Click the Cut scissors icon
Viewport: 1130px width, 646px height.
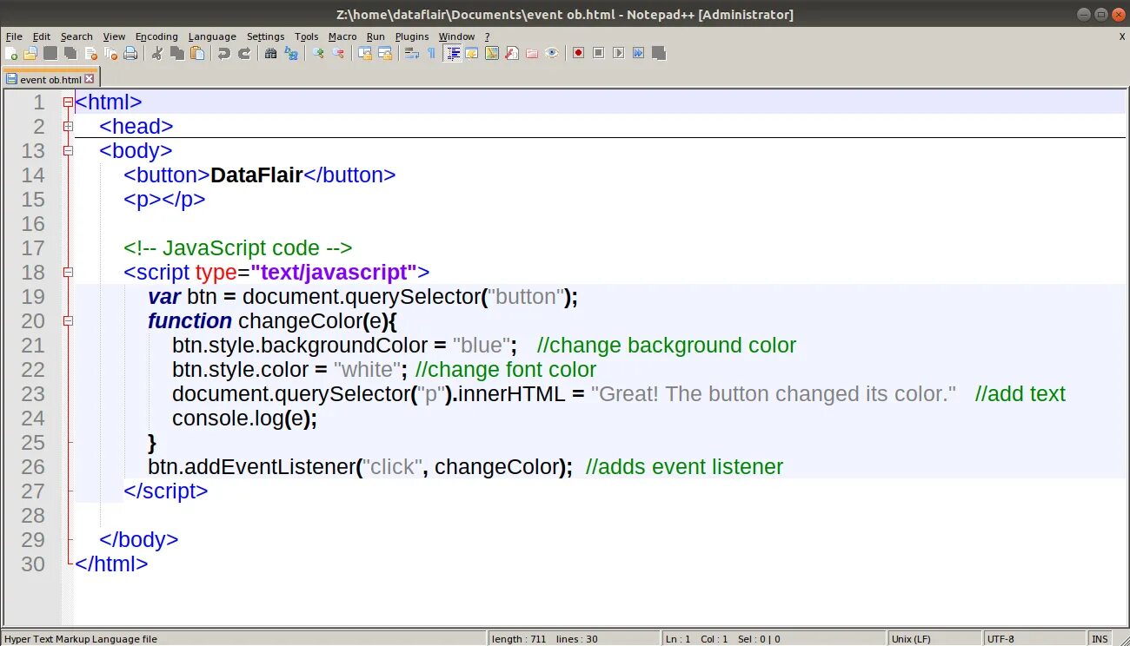[x=157, y=53]
